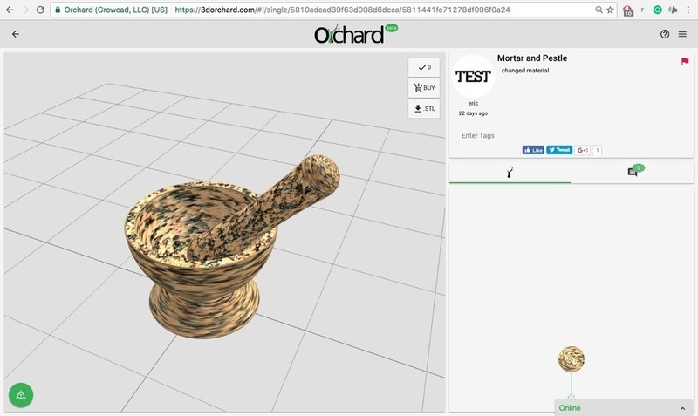Click the BUY cart button
Image resolution: width=698 pixels, height=416 pixels.
(x=424, y=88)
